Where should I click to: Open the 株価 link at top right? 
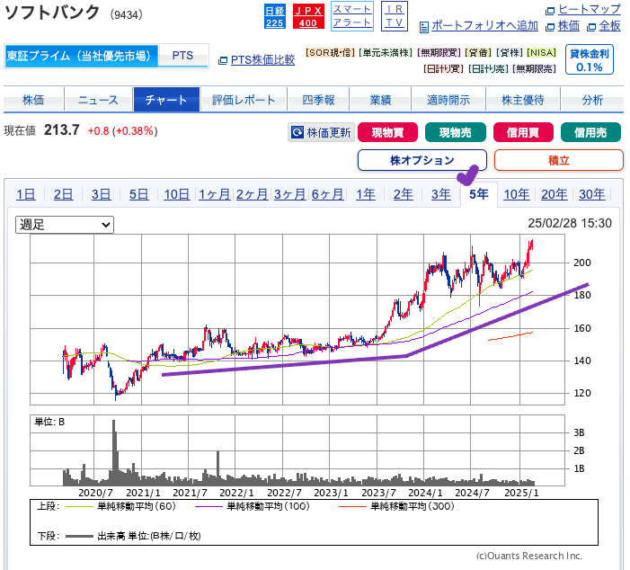point(569,26)
